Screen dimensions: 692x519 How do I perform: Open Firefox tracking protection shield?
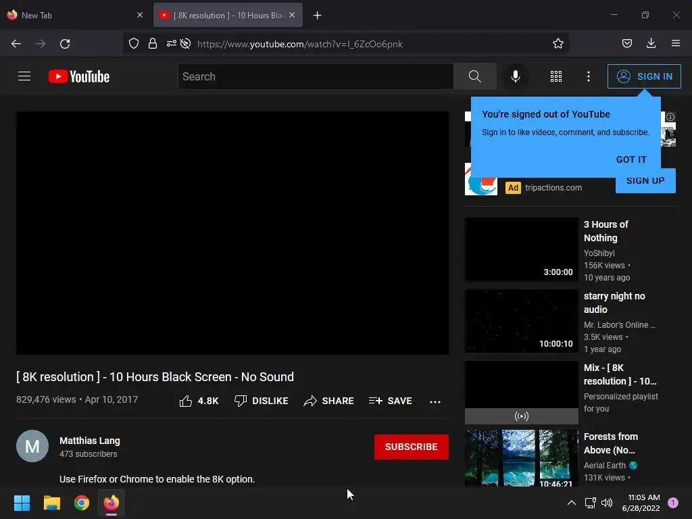134,44
